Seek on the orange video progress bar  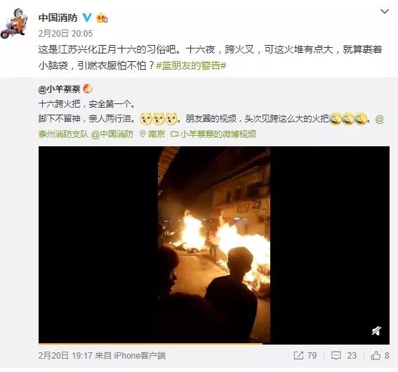tap(214, 344)
